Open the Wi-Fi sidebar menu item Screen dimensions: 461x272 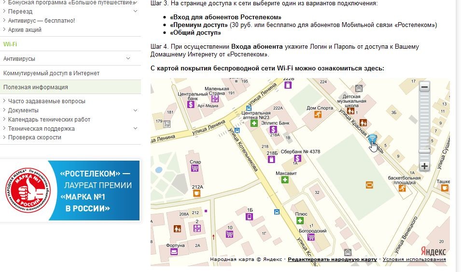pyautogui.click(x=11, y=44)
